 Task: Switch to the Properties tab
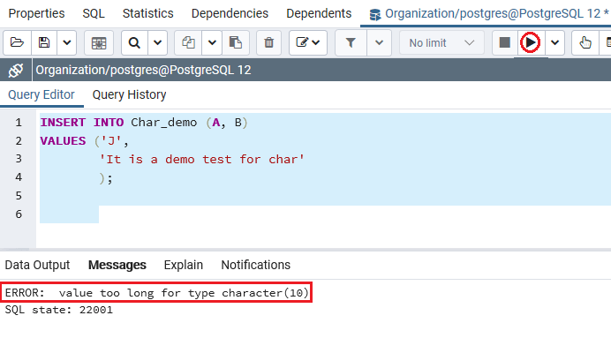point(36,13)
